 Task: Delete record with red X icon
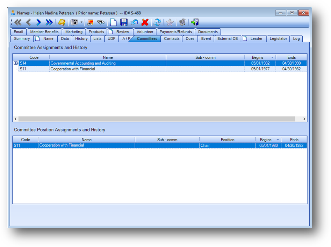tap(145, 22)
